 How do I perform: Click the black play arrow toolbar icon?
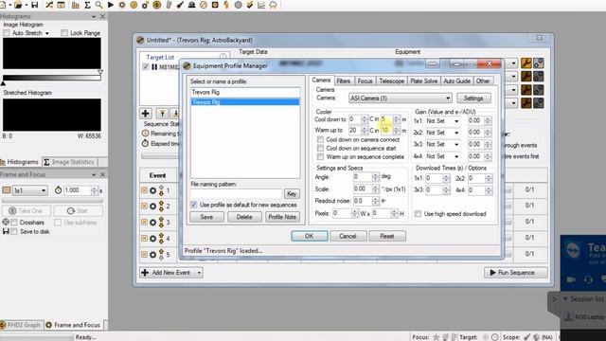pos(111,5)
